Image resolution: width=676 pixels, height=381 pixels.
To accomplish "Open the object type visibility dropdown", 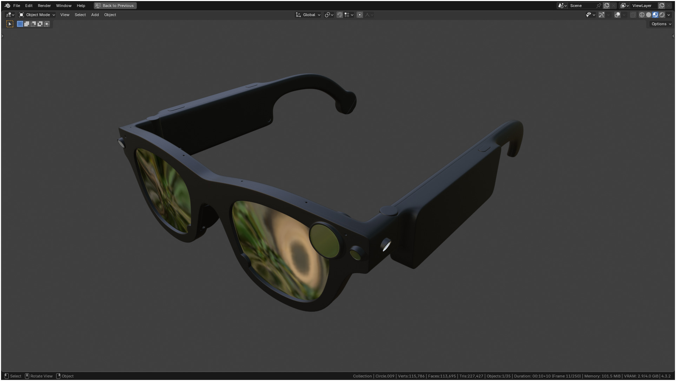I will tap(590, 15).
